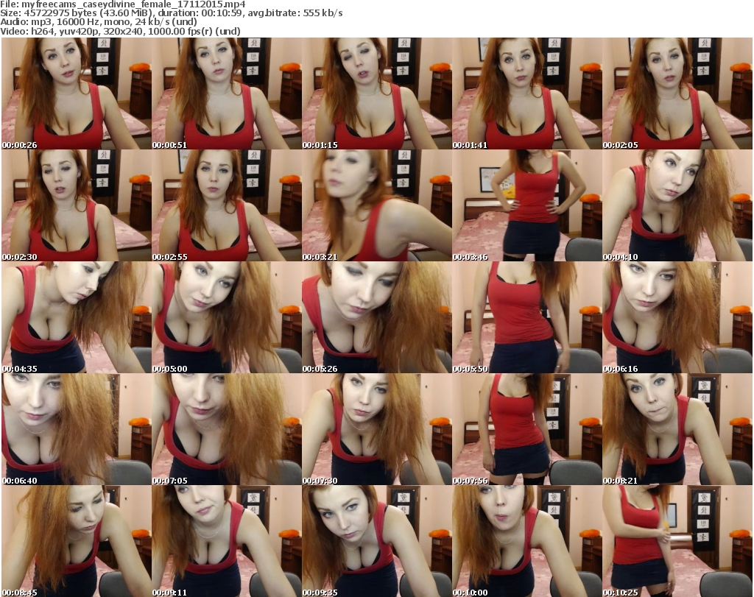Select the thumbnail stamped 00:03:46
The width and height of the screenshot is (754, 597).
pos(527,205)
